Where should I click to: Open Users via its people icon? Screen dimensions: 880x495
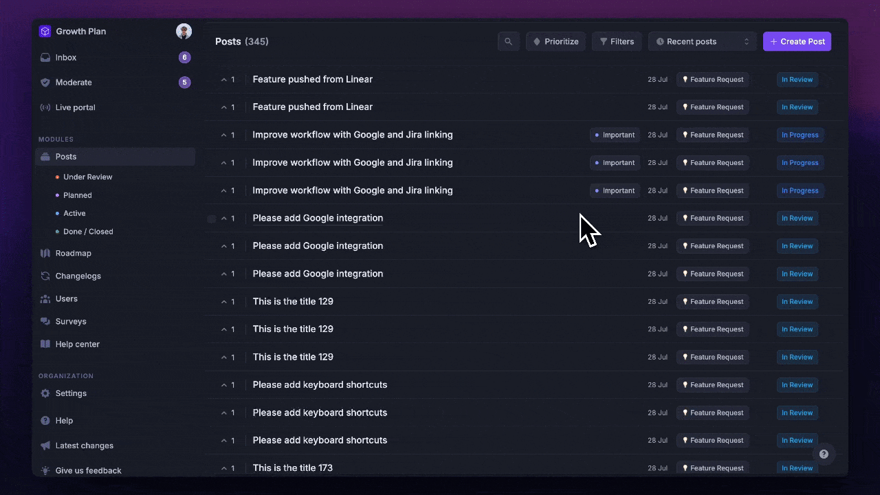click(45, 298)
